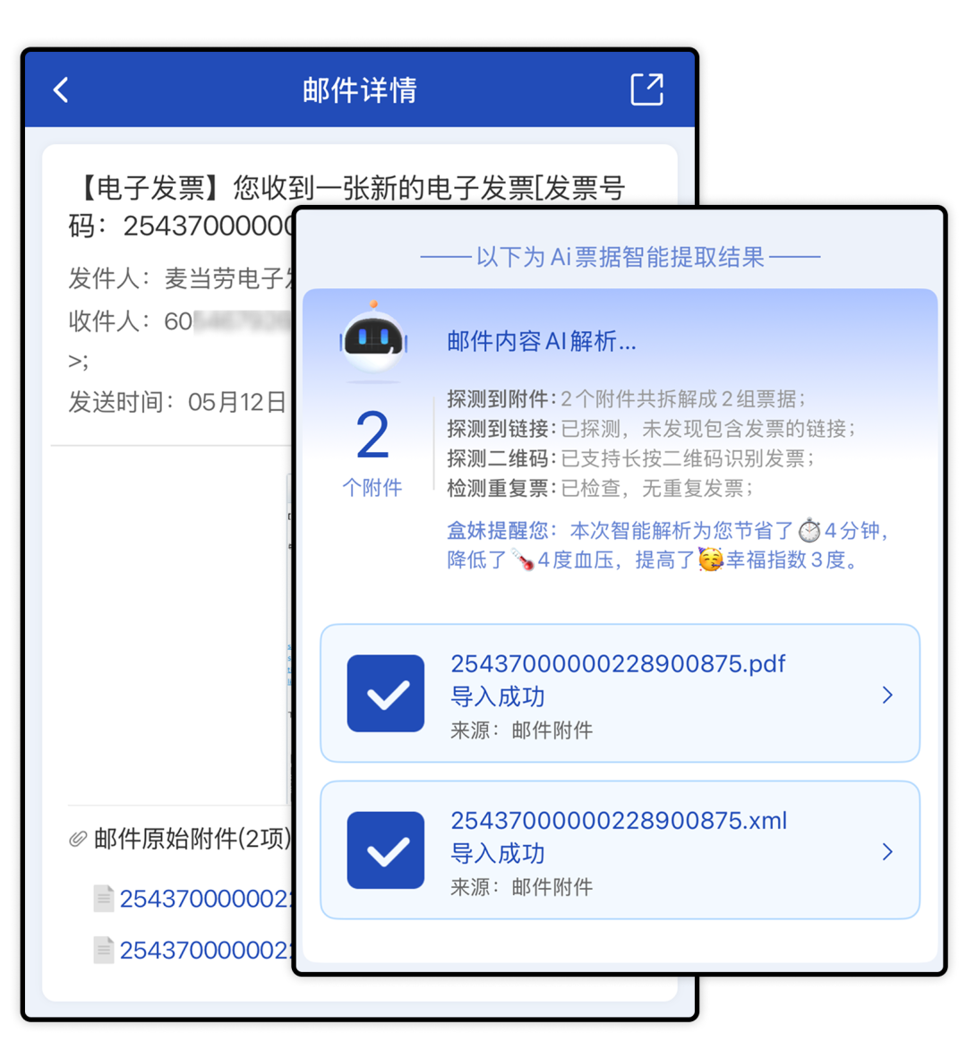The width and height of the screenshot is (967, 1050).
Task: Click the 邮件内容AI解析 heading
Action: click(541, 342)
